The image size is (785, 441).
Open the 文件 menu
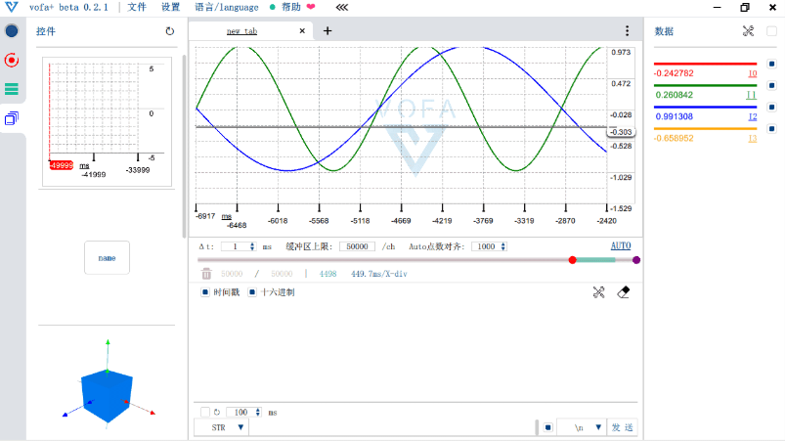137,7
